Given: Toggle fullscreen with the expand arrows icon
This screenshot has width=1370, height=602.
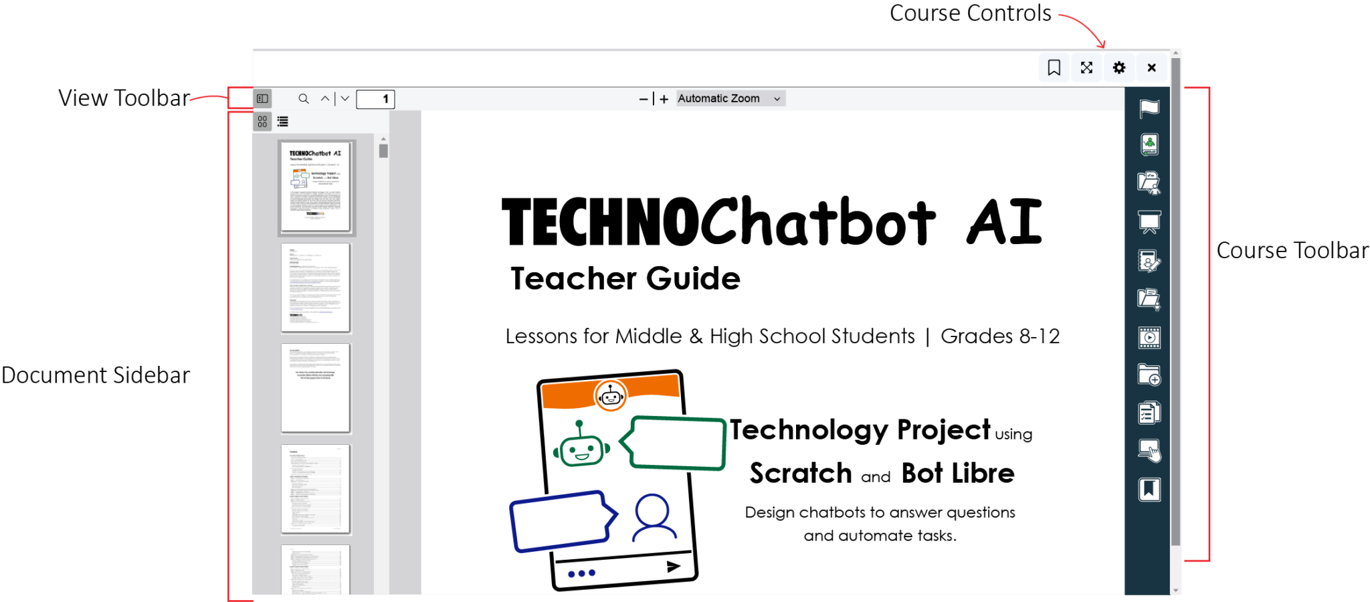Looking at the screenshot, I should 1086,68.
